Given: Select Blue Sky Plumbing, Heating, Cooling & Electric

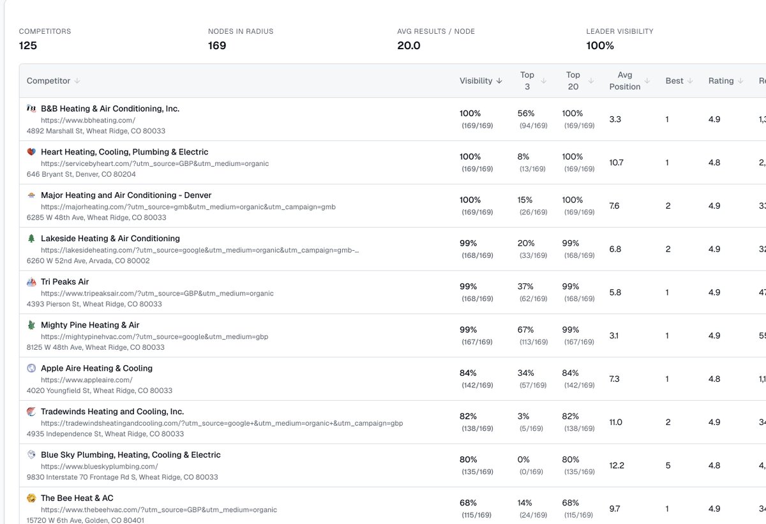Looking at the screenshot, I should (131, 454).
